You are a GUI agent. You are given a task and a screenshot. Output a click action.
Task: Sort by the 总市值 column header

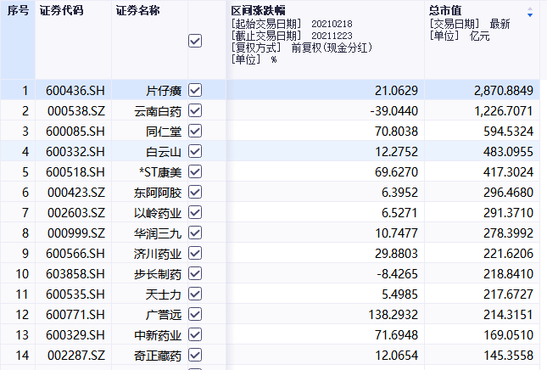pyautogui.click(x=445, y=10)
